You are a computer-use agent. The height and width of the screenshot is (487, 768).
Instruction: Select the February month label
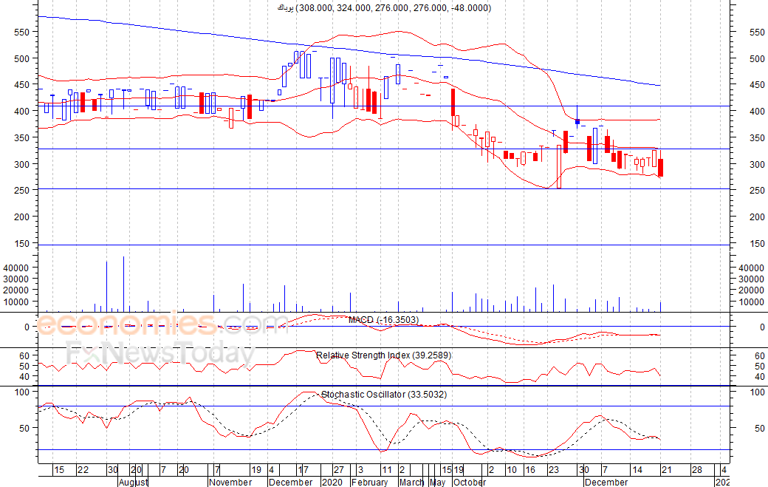click(370, 483)
